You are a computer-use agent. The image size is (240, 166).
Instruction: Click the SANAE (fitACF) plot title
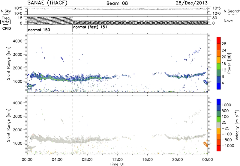[47, 3]
